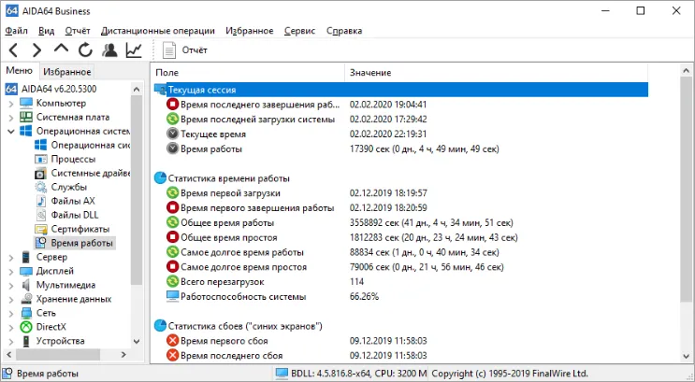Expand the Компьютер tree node
The image size is (695, 382).
click(11, 104)
